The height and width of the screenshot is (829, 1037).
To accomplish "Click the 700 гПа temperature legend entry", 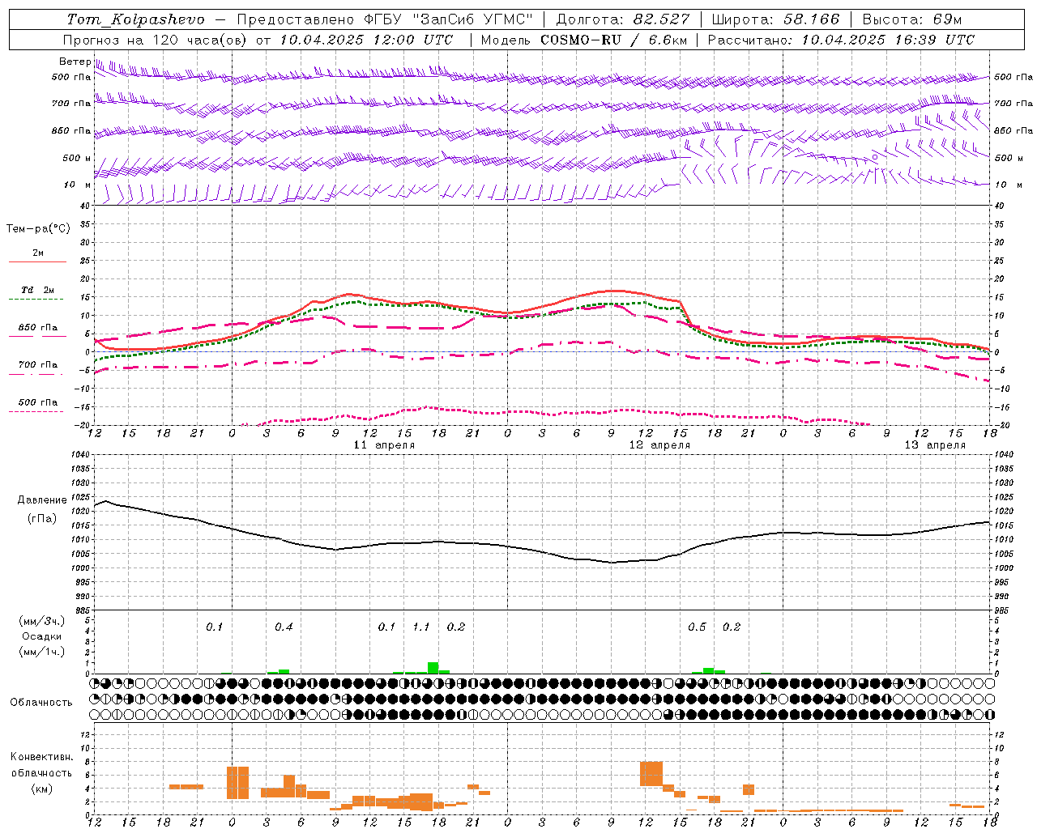I will (x=38, y=364).
